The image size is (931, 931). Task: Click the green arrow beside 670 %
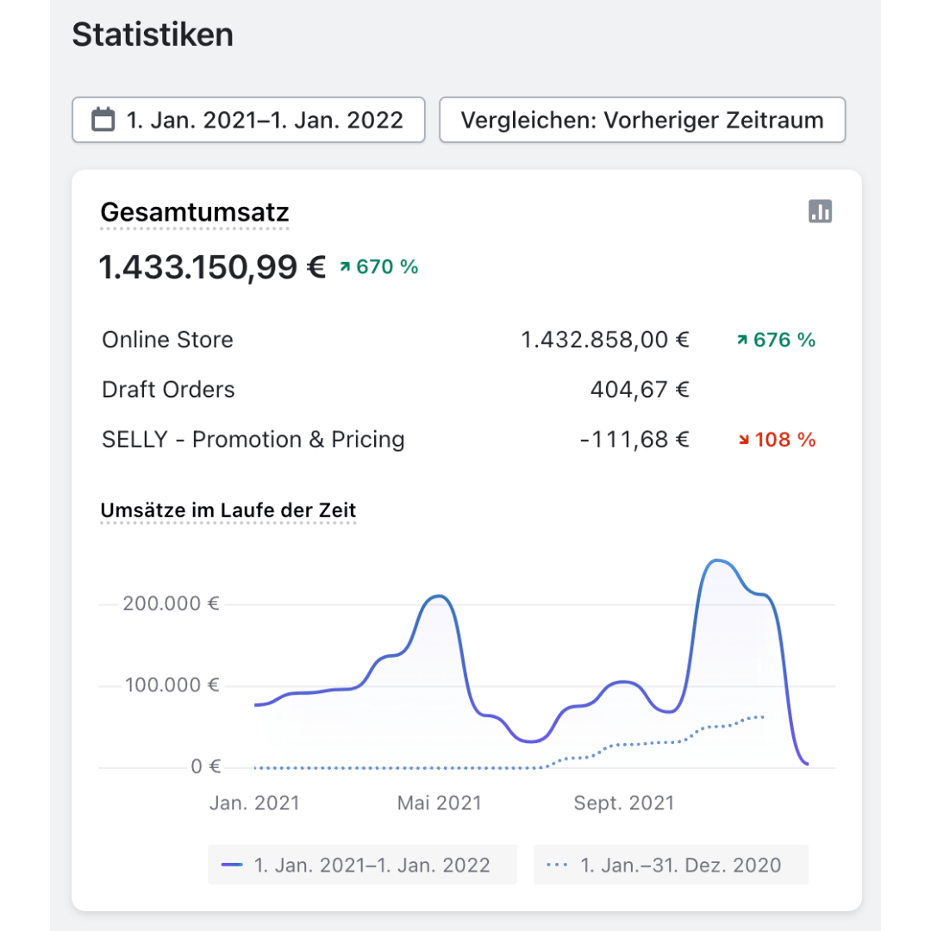(345, 268)
